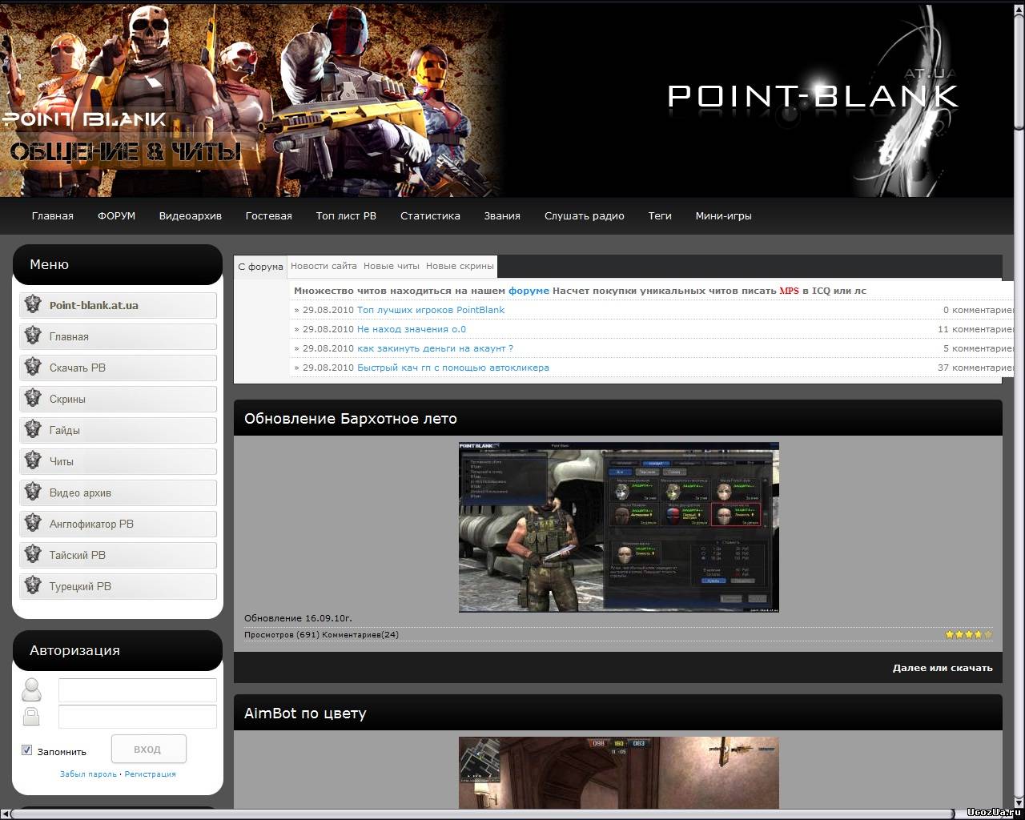The image size is (1025, 820).
Task: Click the skull icon beside Видео архив
Action: (33, 492)
